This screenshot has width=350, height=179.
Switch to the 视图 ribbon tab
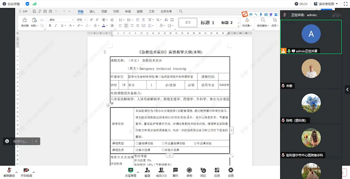coord(140,11)
